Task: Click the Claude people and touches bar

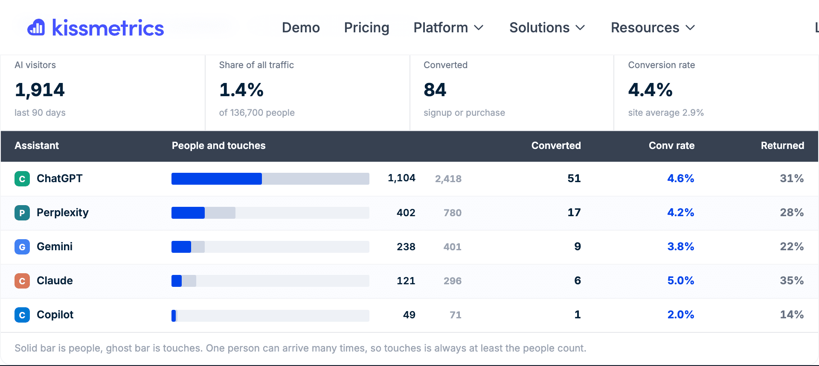Action: [270, 281]
